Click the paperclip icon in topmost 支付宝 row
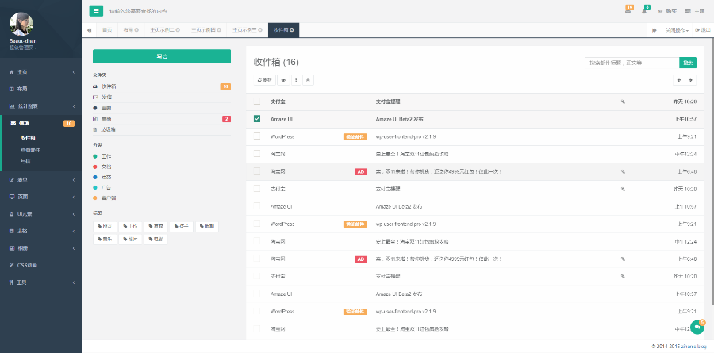 click(623, 102)
